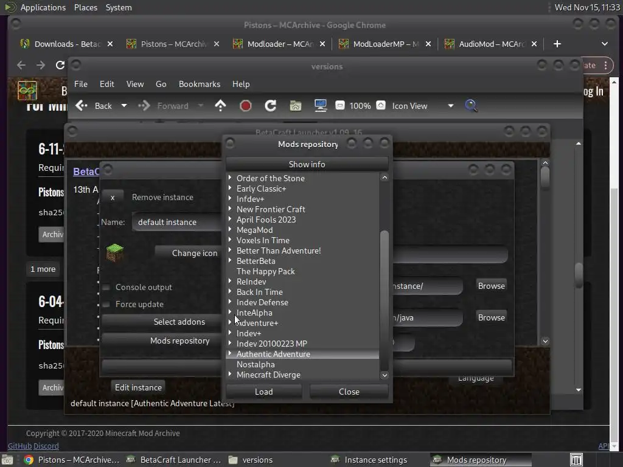
Task: Close the Downloads - Betacraft tab
Action: point(110,44)
